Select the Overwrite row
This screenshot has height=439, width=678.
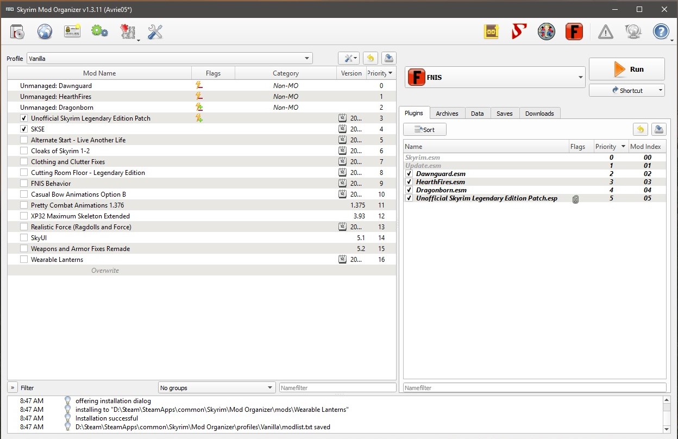click(202, 270)
